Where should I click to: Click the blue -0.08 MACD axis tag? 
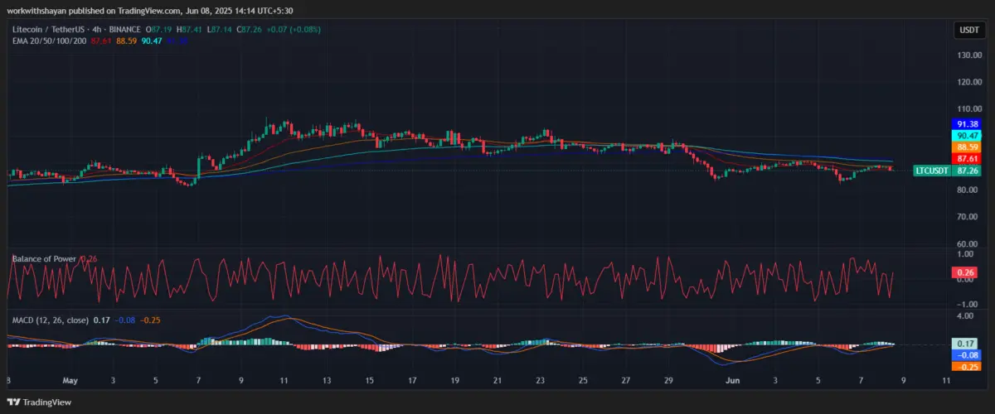[966, 355]
